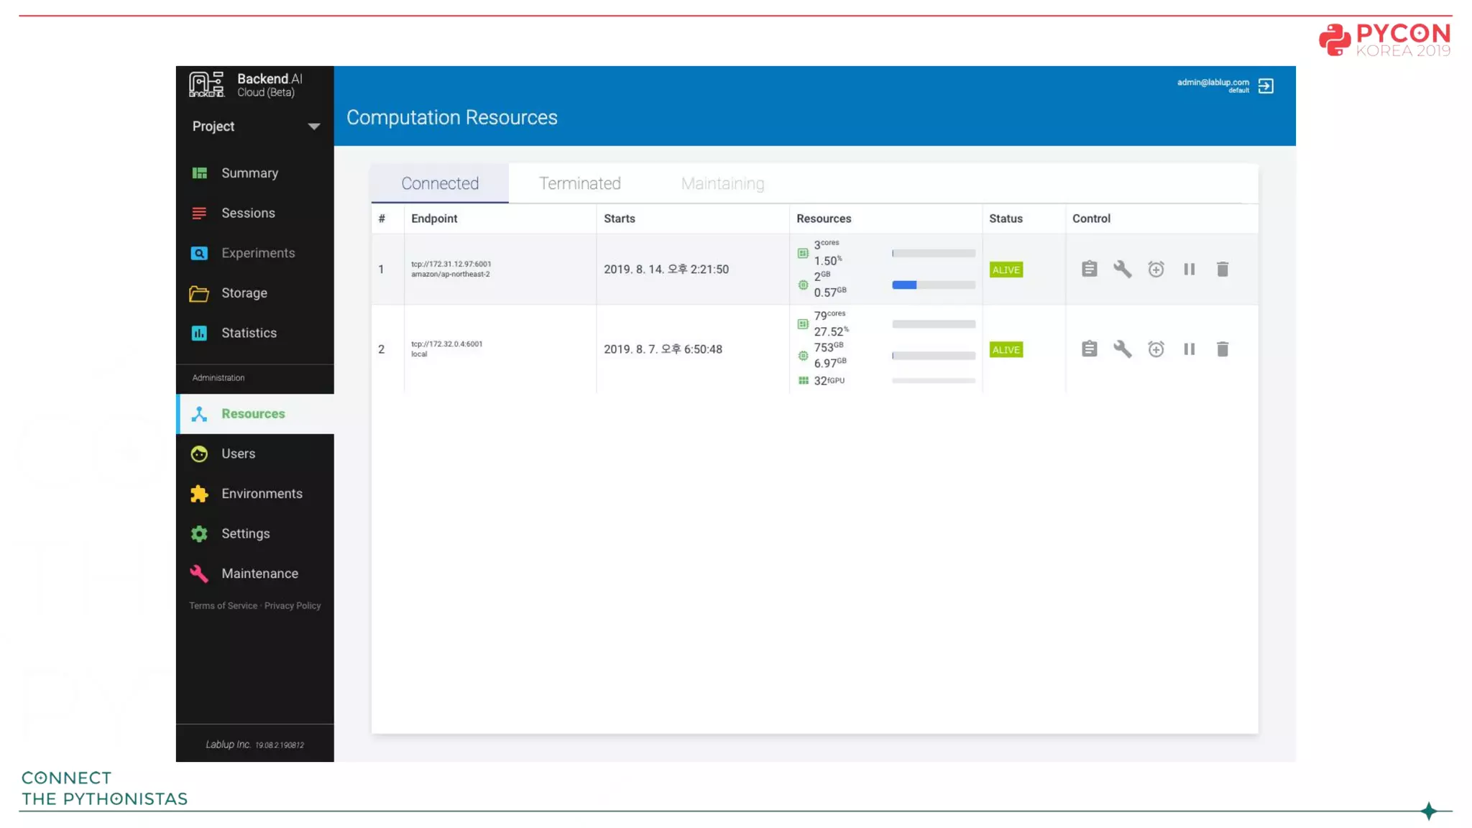The width and height of the screenshot is (1472, 828).
Task: Switch to the Terminated tab
Action: [579, 184]
